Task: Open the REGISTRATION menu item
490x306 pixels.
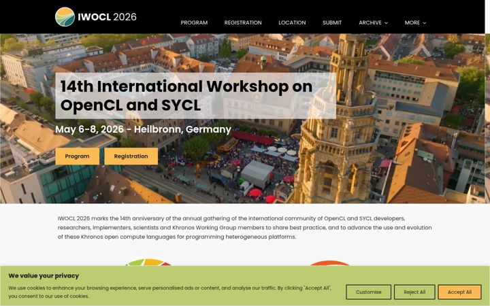Action: pos(243,23)
